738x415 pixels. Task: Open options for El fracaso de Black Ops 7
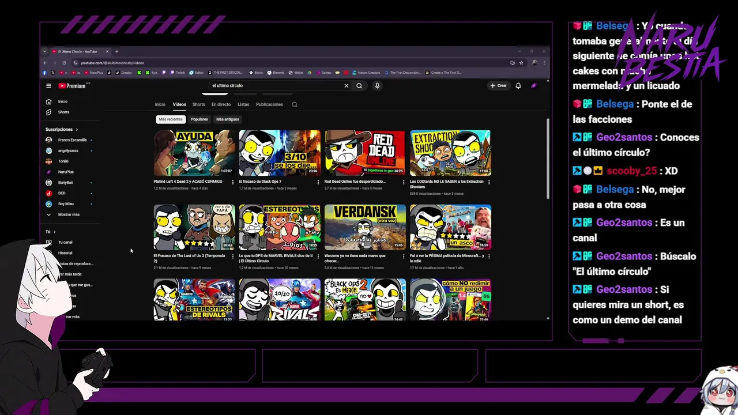click(x=318, y=182)
